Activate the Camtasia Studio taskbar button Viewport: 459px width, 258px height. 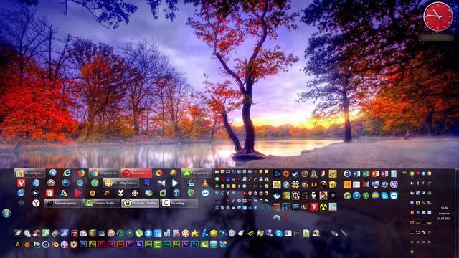(x=101, y=203)
